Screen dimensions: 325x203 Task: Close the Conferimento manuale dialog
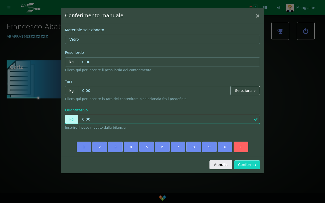coord(257,16)
